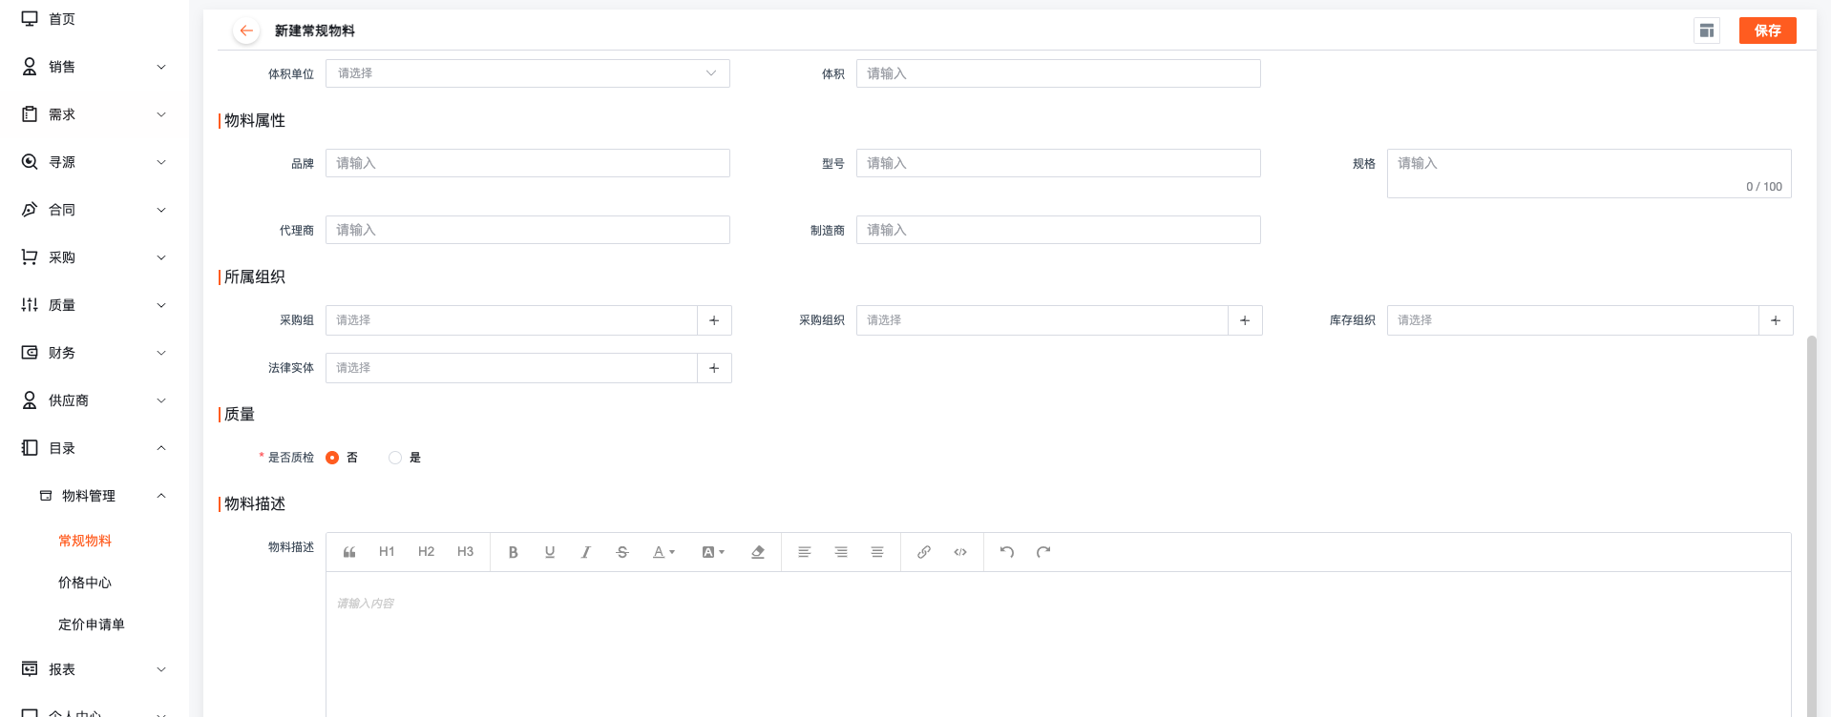Expand the 财务 sidebar menu

pos(95,353)
